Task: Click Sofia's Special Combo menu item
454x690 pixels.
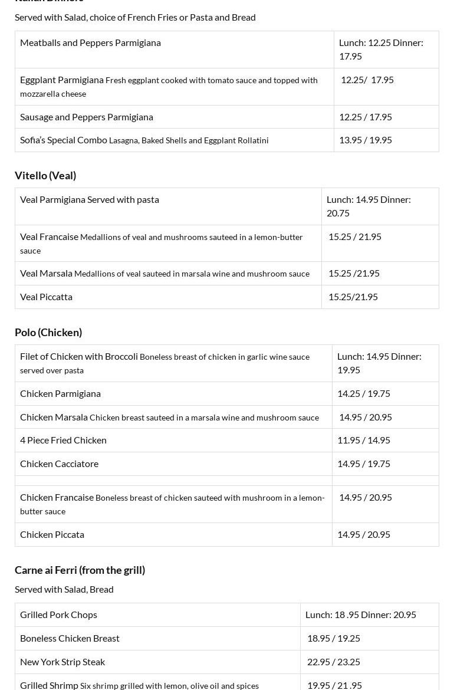Action: [x=64, y=140]
